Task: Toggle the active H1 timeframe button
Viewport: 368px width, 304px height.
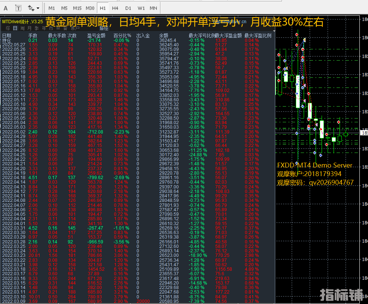Action: click(103, 8)
